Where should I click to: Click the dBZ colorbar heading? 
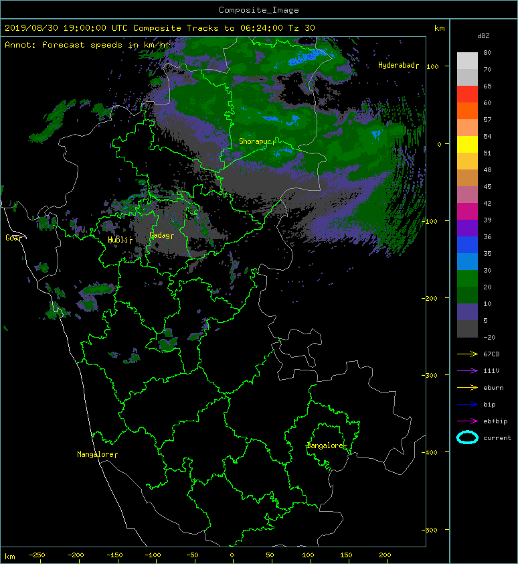(x=483, y=36)
